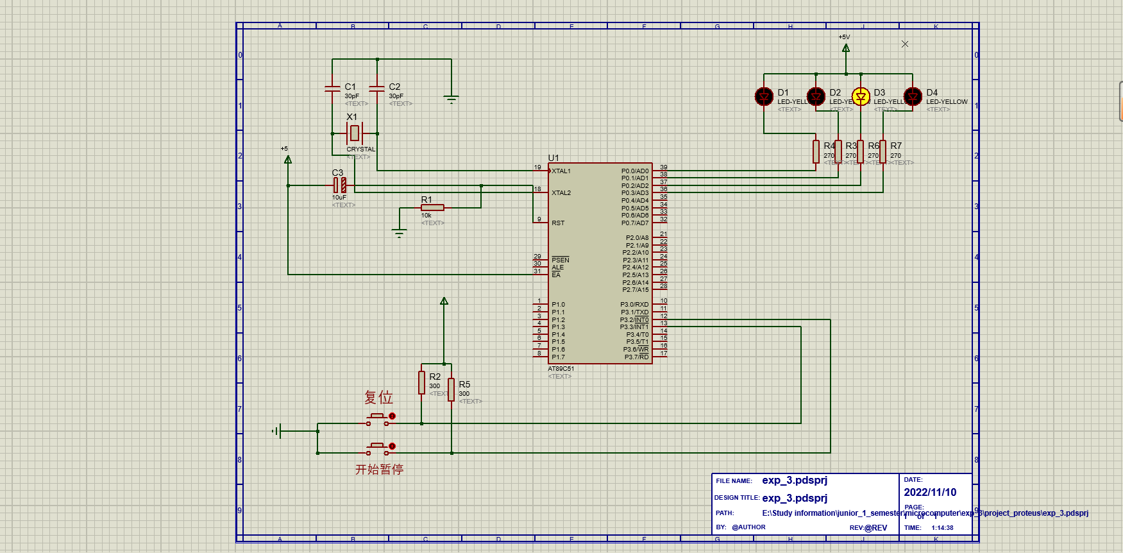Click the +5V power terminal arrow
The height and width of the screenshot is (553, 1123).
846,48
